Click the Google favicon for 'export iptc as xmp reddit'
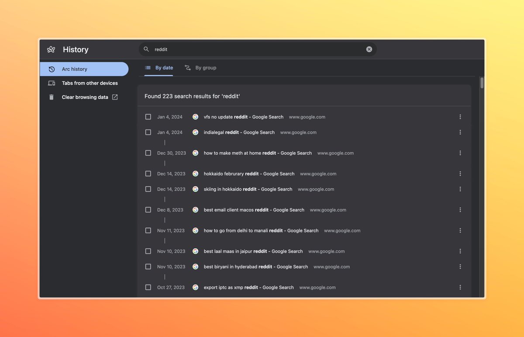This screenshot has width=524, height=337. pos(195,287)
